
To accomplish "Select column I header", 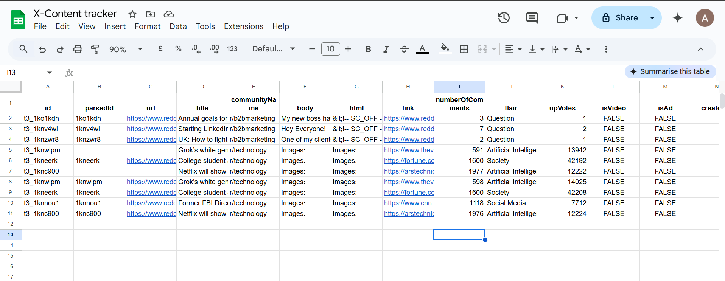I will click(x=459, y=87).
